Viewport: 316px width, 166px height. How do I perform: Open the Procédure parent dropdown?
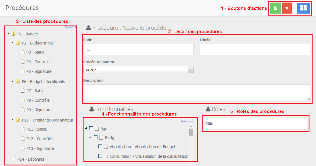138,70
